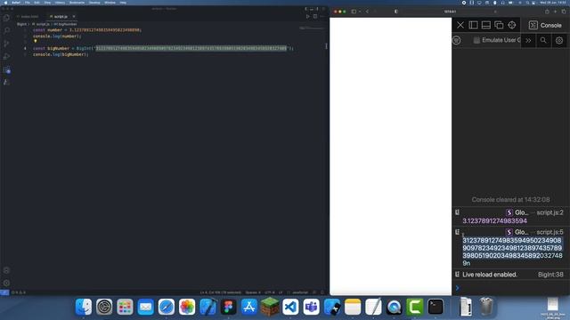The height and width of the screenshot is (320, 570).
Task: Click the Live reload enabled message
Action: [x=489, y=275]
